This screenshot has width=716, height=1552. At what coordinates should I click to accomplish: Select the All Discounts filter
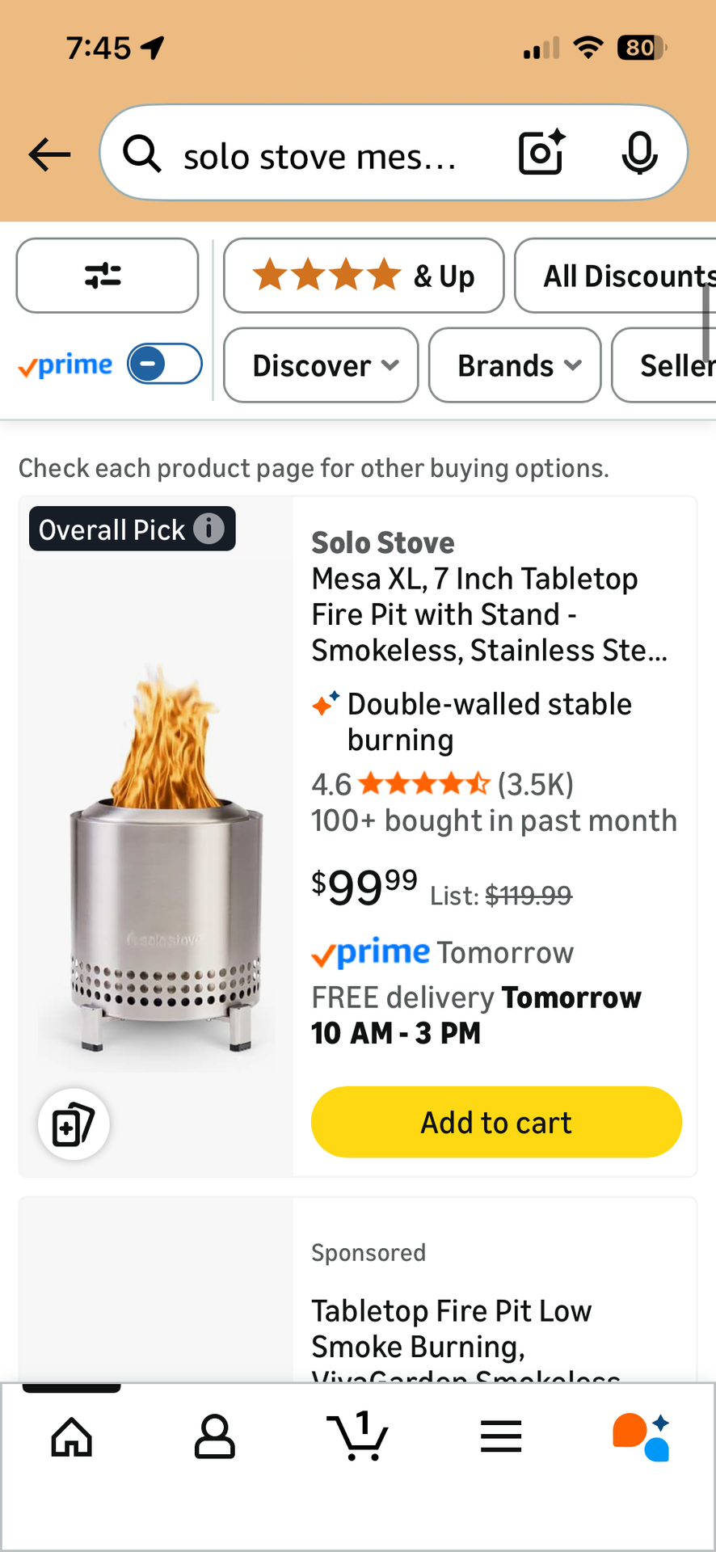tap(617, 276)
